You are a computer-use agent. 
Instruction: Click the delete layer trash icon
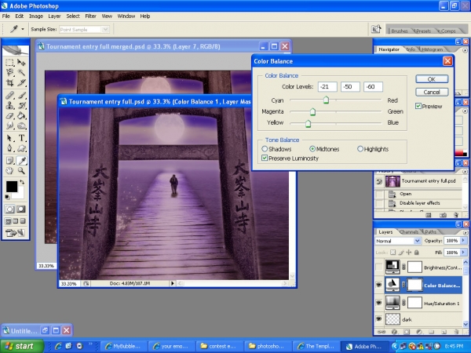click(x=456, y=332)
